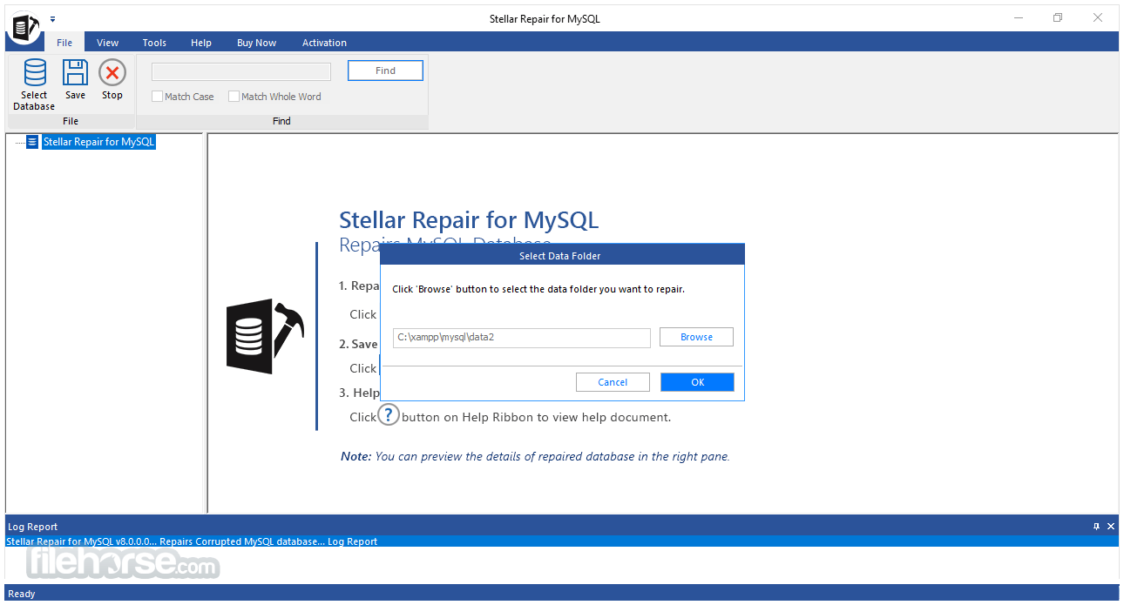Click the Stellar Repair for MySQL heading
The height and width of the screenshot is (605, 1124).
469,219
